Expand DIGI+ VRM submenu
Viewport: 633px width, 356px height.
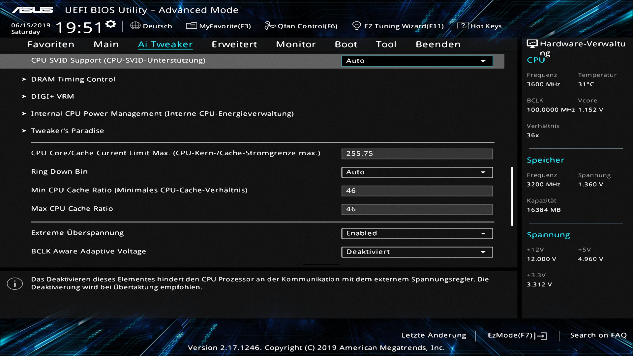[x=52, y=97]
